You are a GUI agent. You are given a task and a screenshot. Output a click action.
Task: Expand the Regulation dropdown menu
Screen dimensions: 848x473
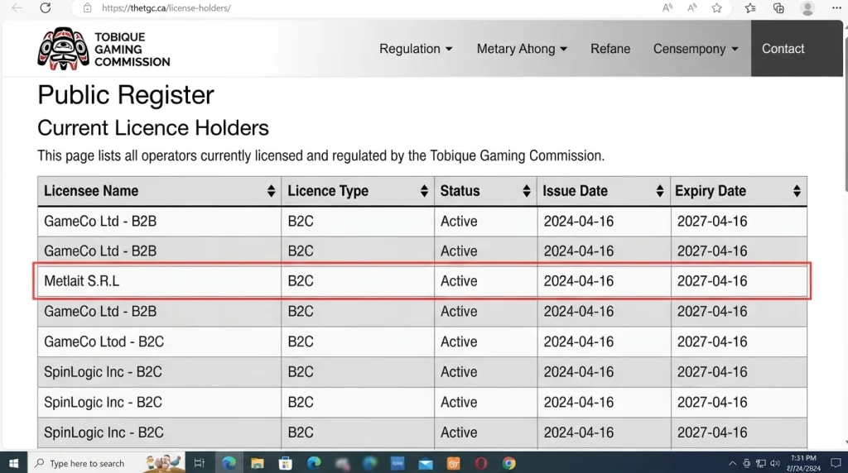point(416,49)
